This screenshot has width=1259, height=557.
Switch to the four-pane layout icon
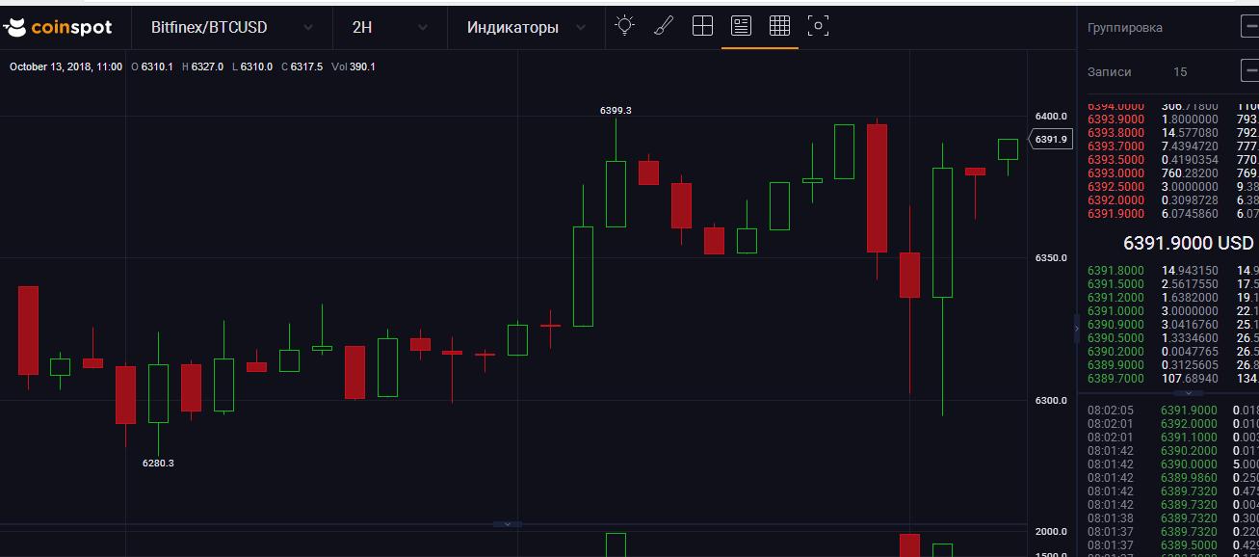click(x=702, y=26)
